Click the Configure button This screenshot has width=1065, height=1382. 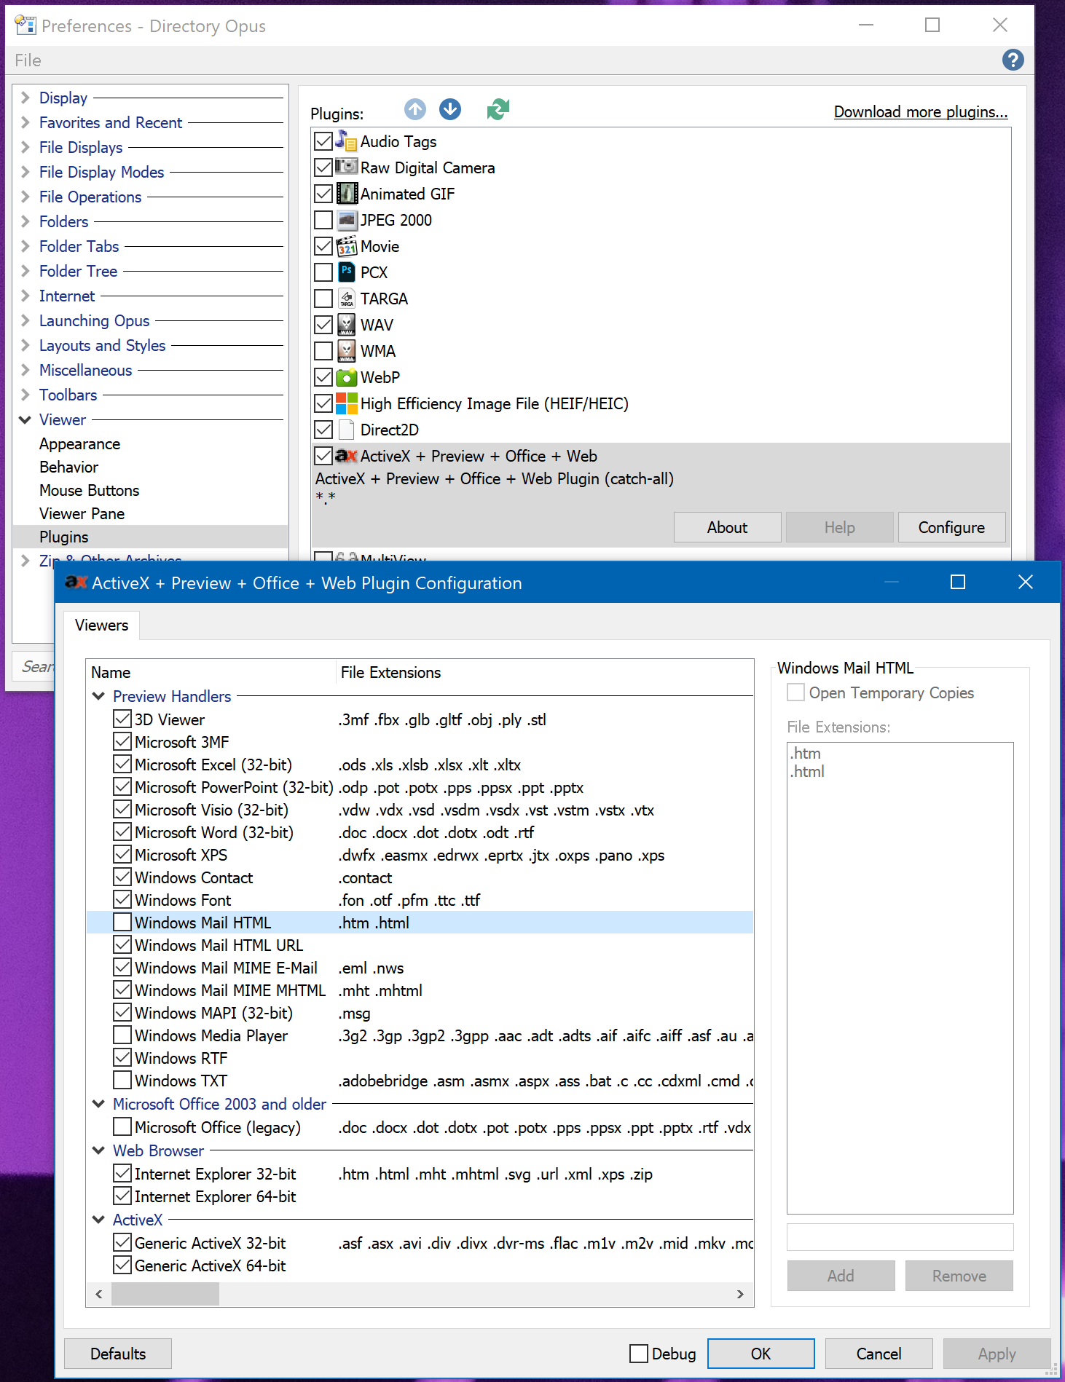(x=951, y=527)
